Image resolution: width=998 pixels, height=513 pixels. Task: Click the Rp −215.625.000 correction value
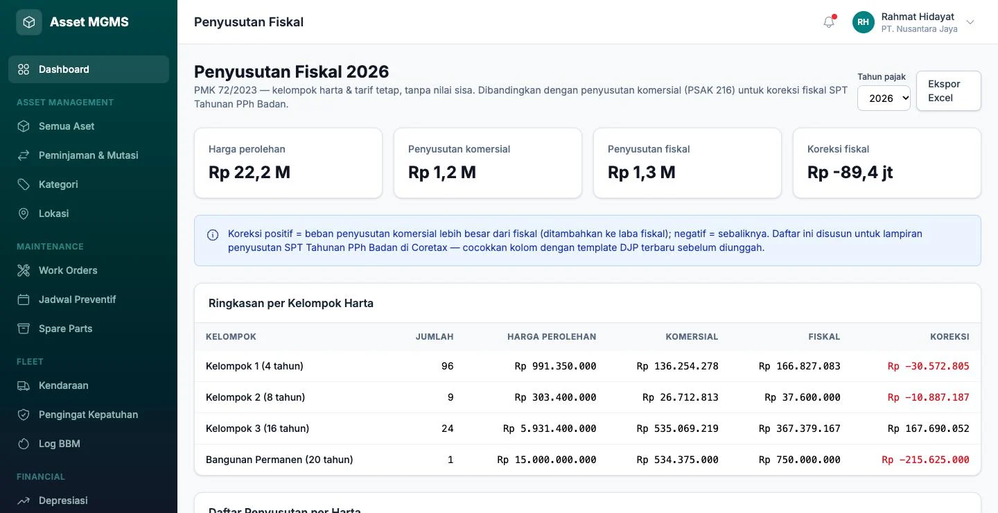(925, 460)
